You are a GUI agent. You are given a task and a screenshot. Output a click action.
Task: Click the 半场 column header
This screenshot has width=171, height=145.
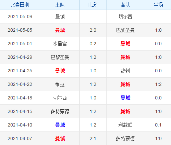click(158, 5)
